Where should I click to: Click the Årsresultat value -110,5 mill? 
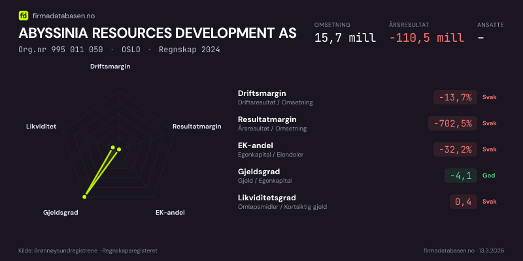point(426,37)
